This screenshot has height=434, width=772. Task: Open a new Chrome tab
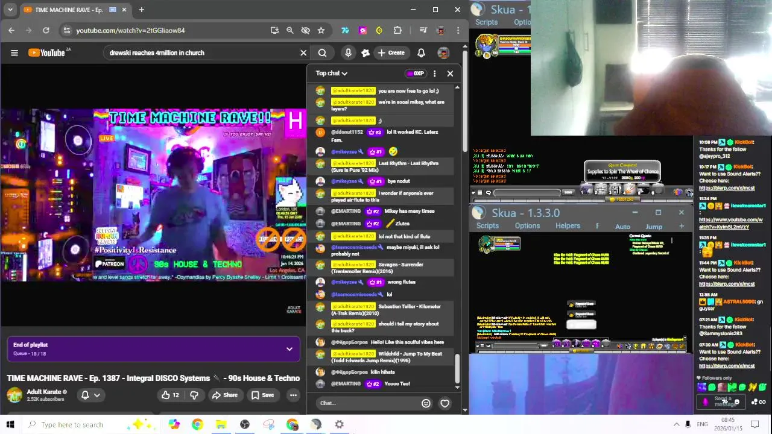(141, 10)
